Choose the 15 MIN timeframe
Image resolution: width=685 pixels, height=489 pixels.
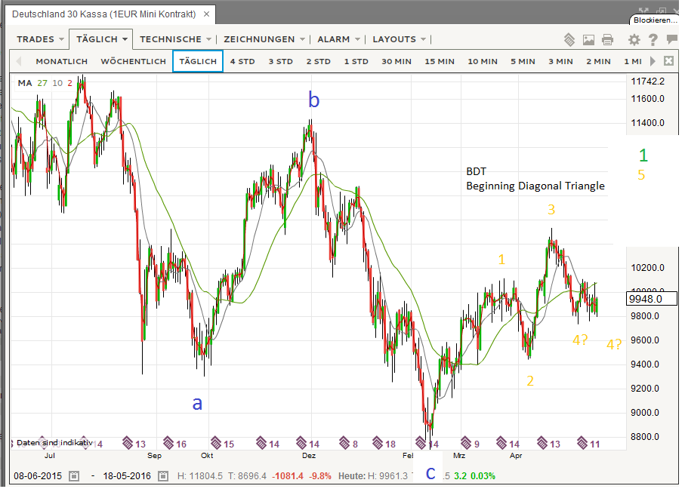[x=440, y=61]
